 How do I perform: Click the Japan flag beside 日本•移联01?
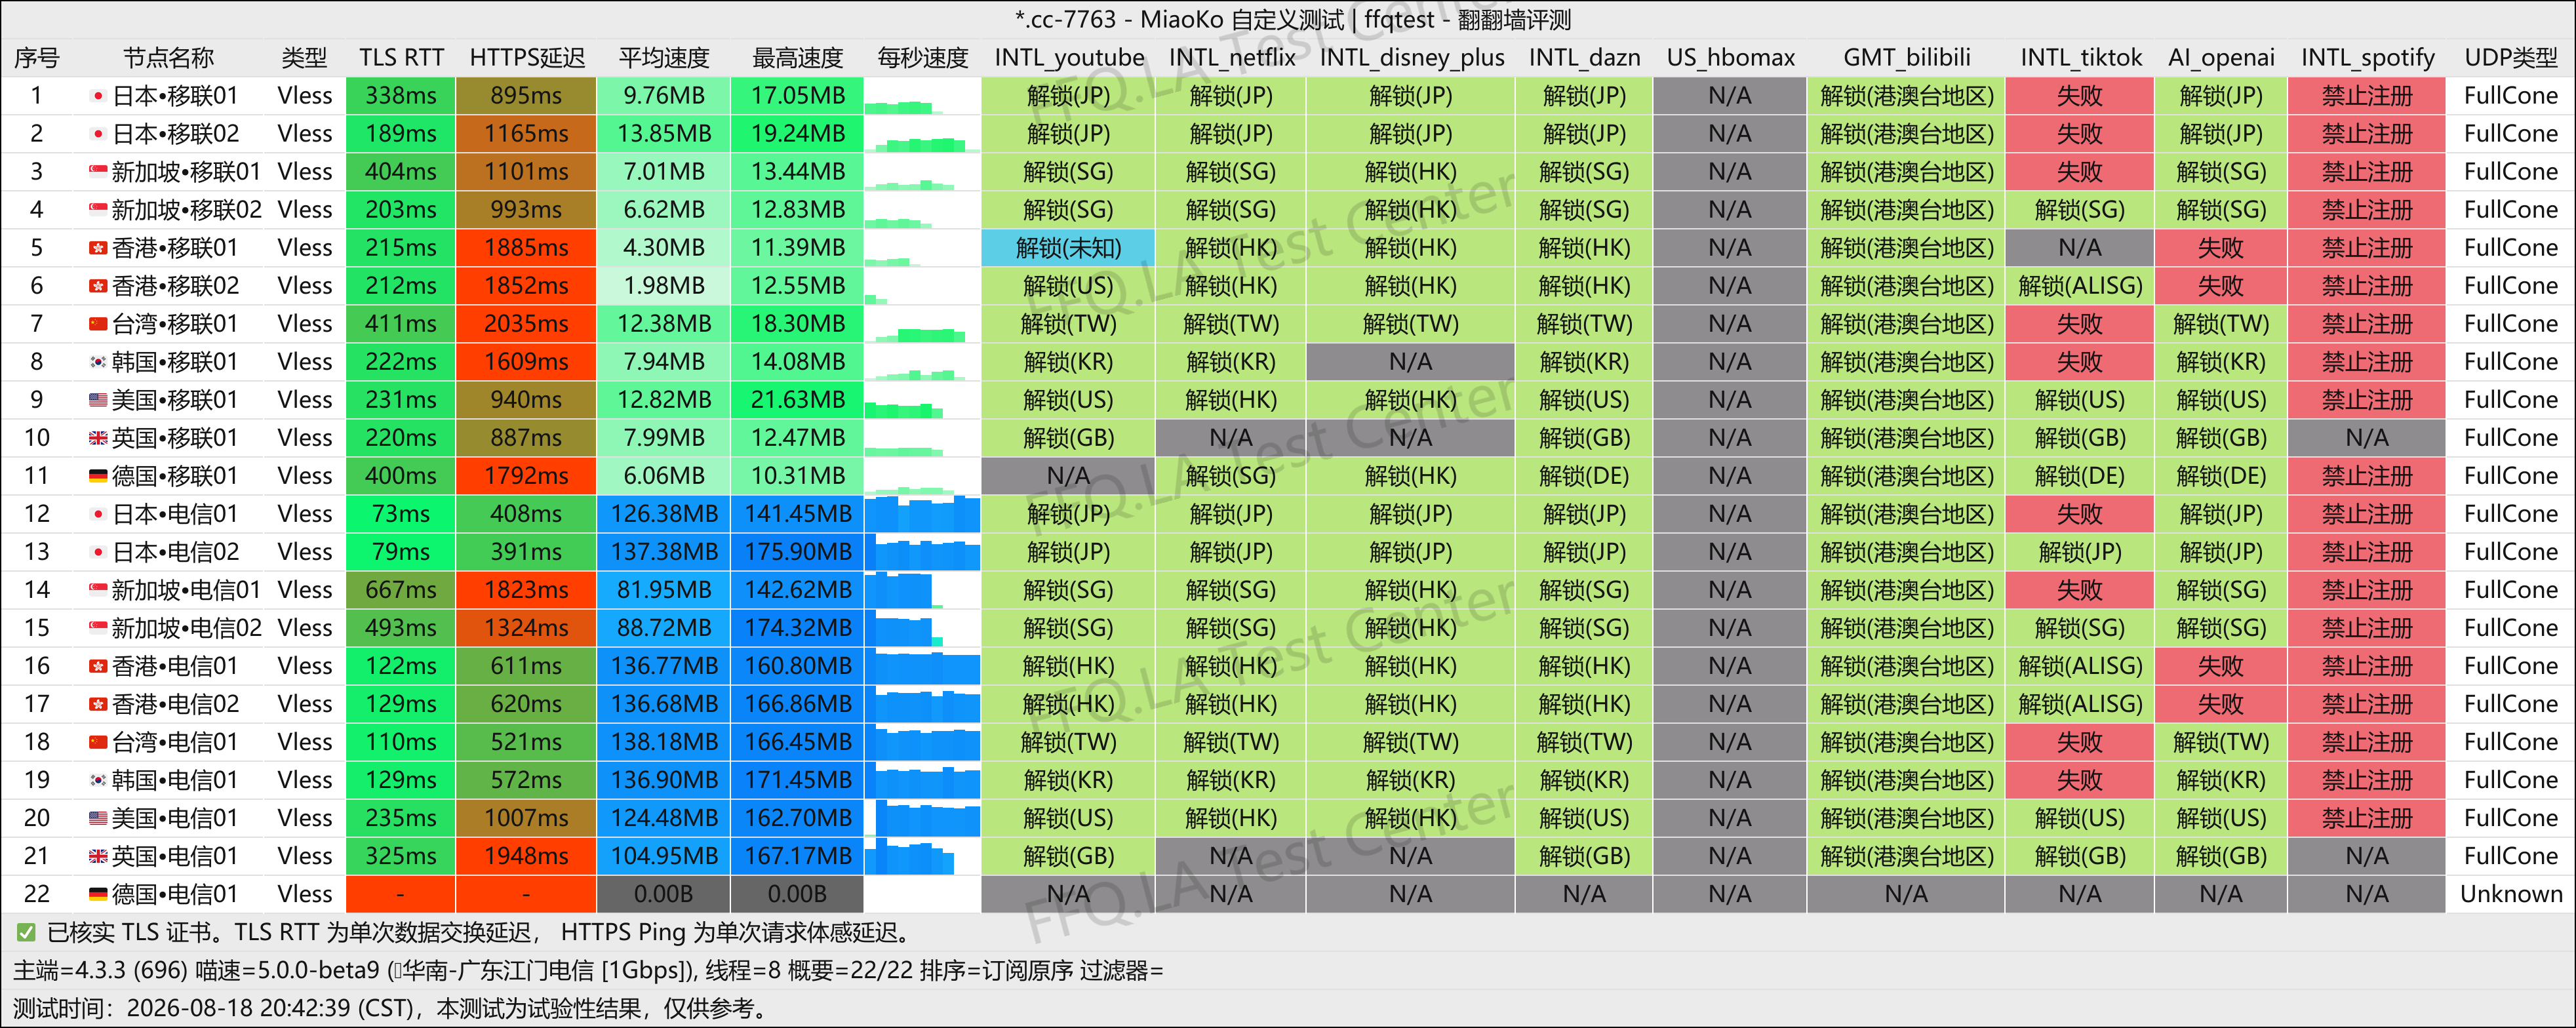click(98, 96)
